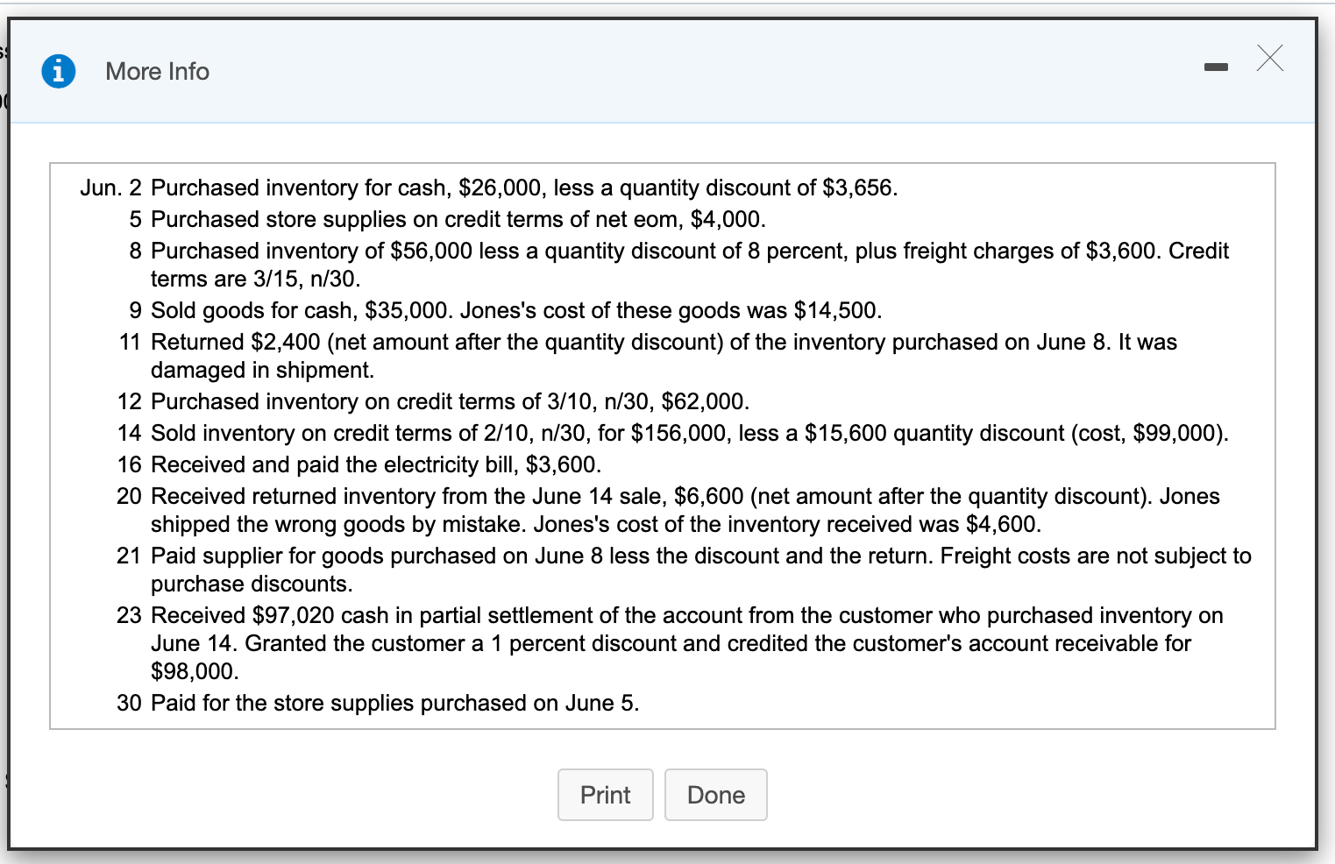Close the More Info dialog
1335x864 pixels.
[1269, 58]
